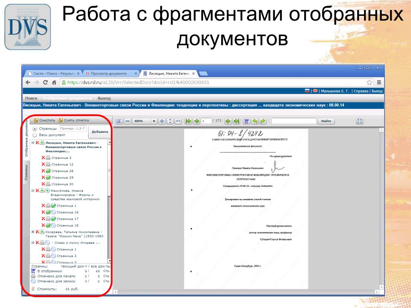This screenshot has height=308, width=411.
Task: Toggle the sidebar panel icon in viewer toolbar
Action: point(119,121)
